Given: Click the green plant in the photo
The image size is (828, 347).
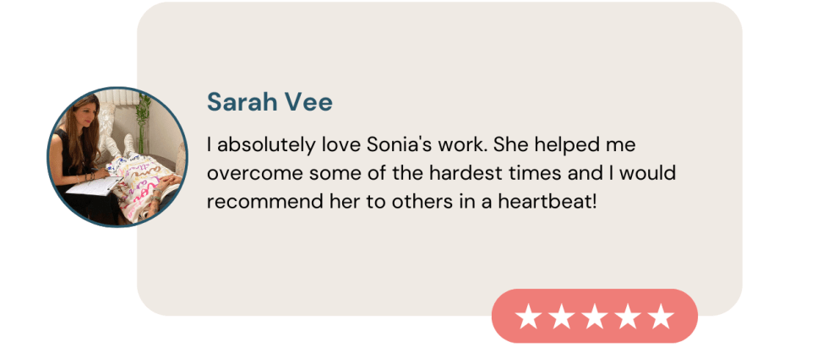Looking at the screenshot, I should (x=142, y=112).
